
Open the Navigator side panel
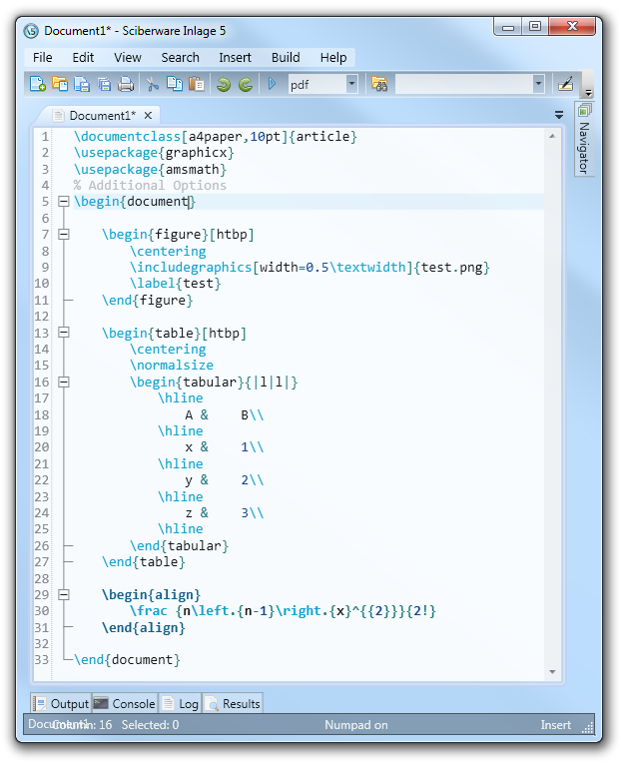[x=584, y=140]
